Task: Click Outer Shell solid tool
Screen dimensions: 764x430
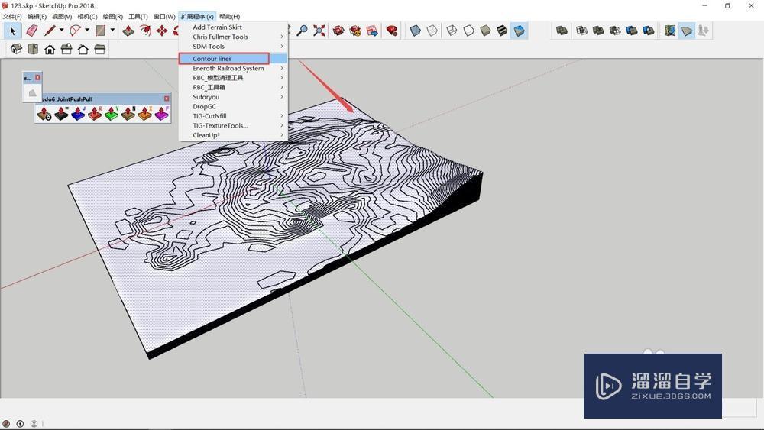Action: click(562, 31)
